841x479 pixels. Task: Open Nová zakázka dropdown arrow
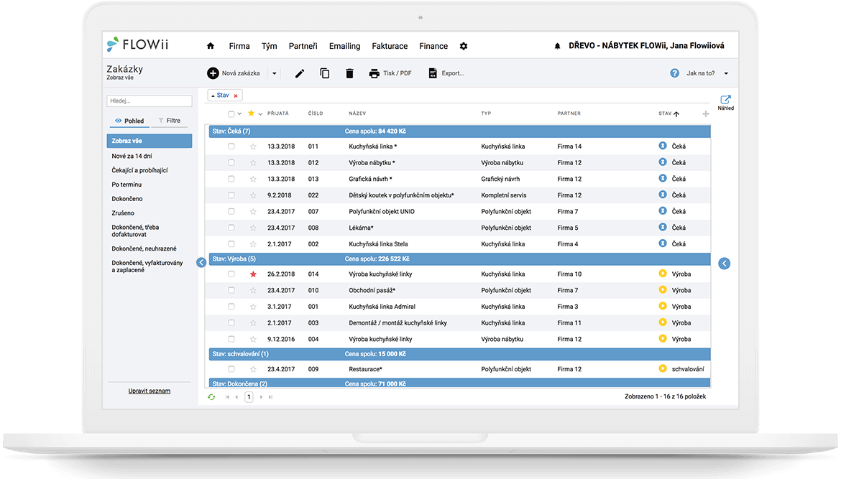[274, 73]
